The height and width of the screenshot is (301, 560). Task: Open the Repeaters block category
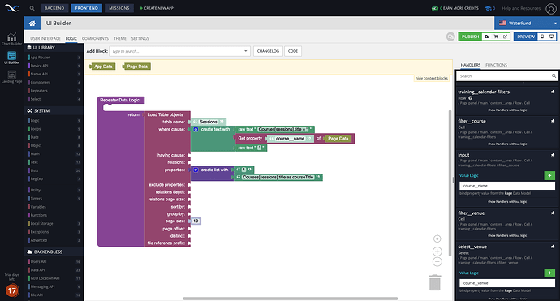(x=54, y=91)
